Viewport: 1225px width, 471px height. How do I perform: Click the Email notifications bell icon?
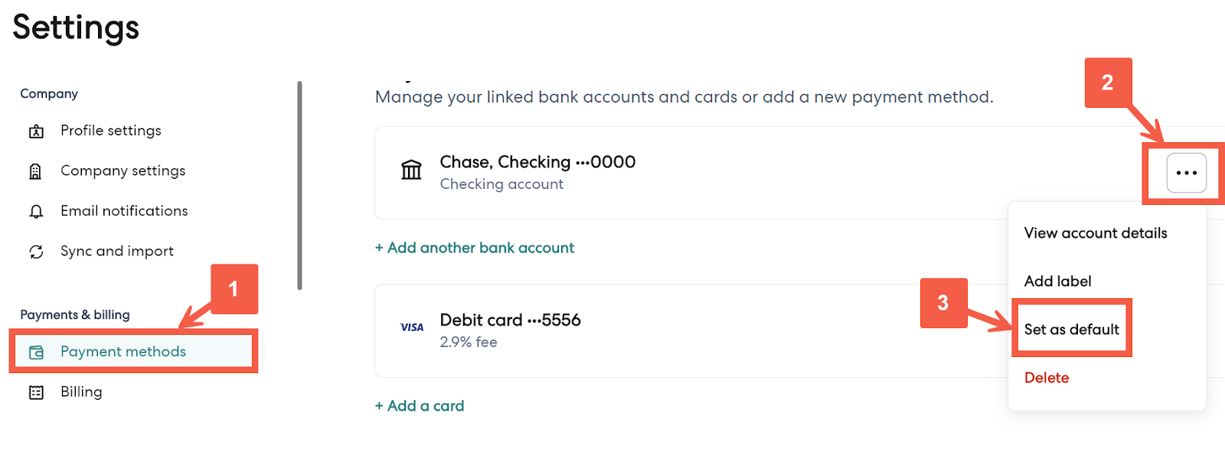[36, 212]
